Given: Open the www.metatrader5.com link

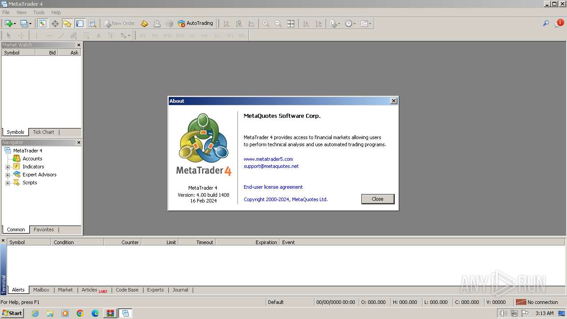Looking at the screenshot, I should pyautogui.click(x=268, y=159).
